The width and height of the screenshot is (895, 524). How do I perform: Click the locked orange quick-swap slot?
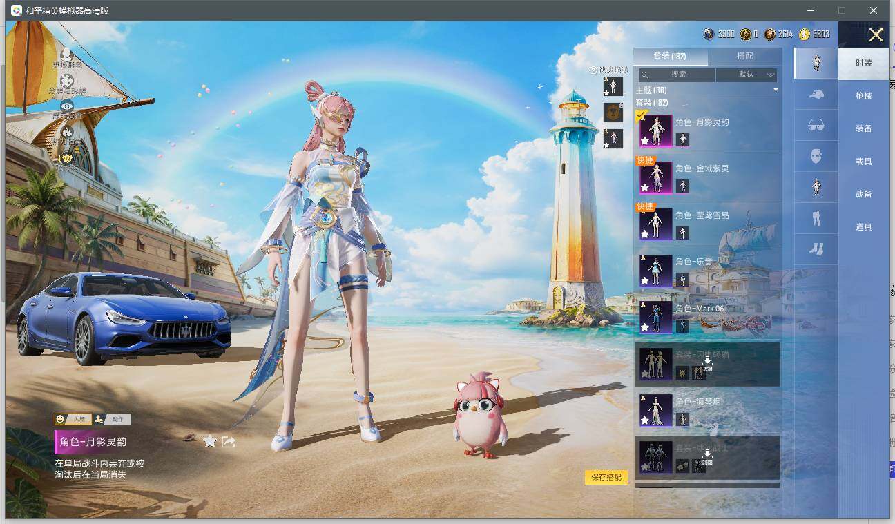coord(613,113)
